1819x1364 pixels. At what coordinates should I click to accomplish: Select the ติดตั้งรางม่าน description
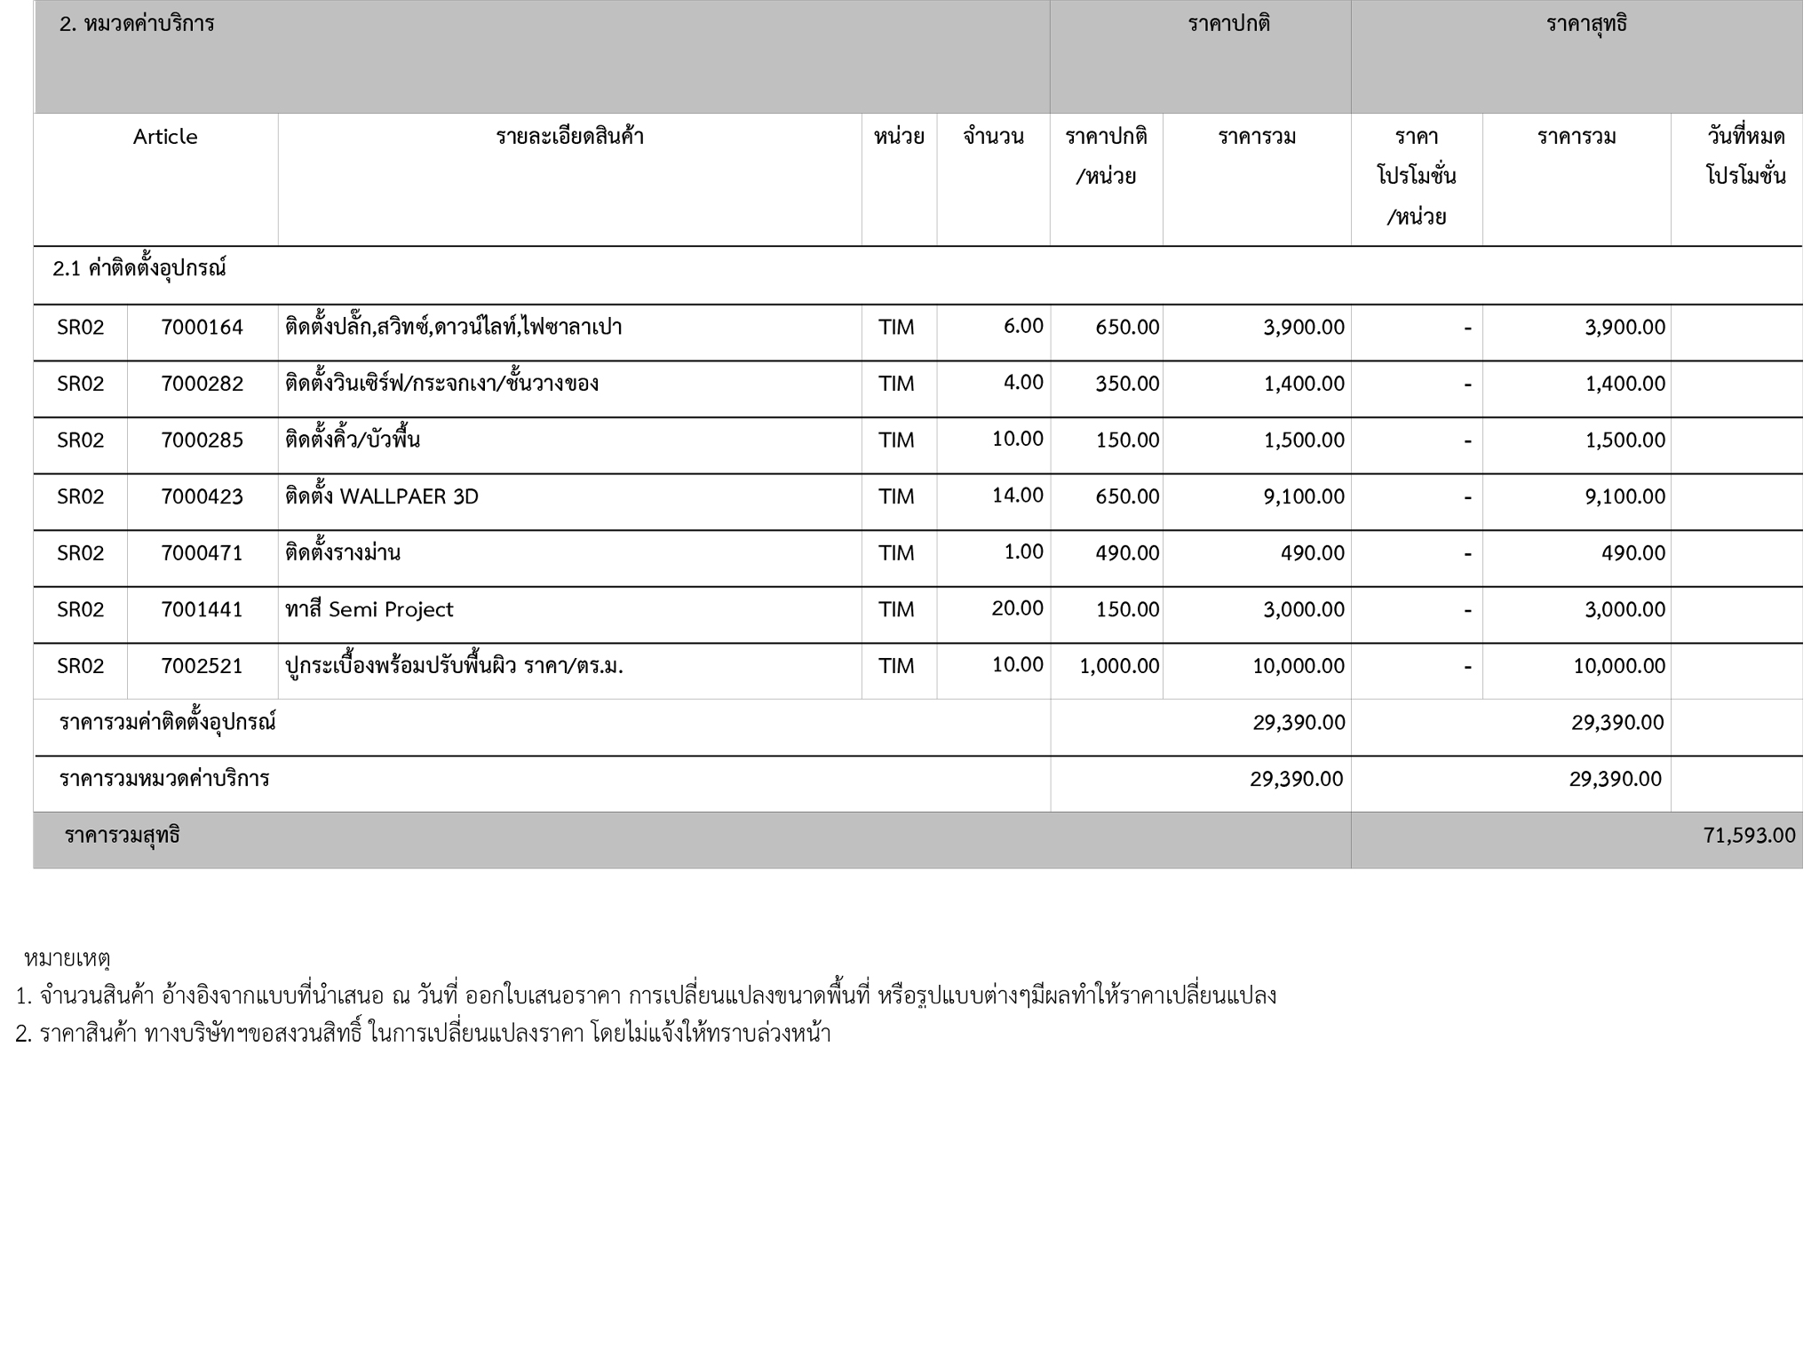pos(343,553)
